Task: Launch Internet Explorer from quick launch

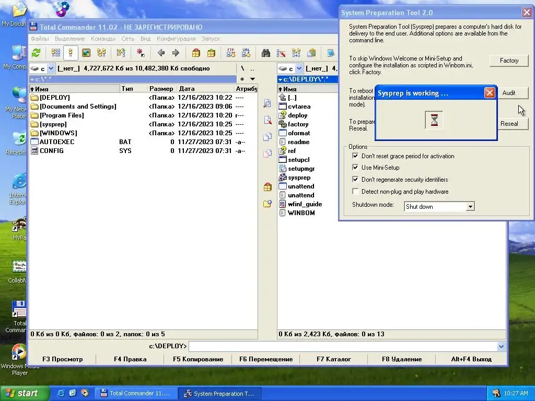Action: pyautogui.click(x=61, y=393)
